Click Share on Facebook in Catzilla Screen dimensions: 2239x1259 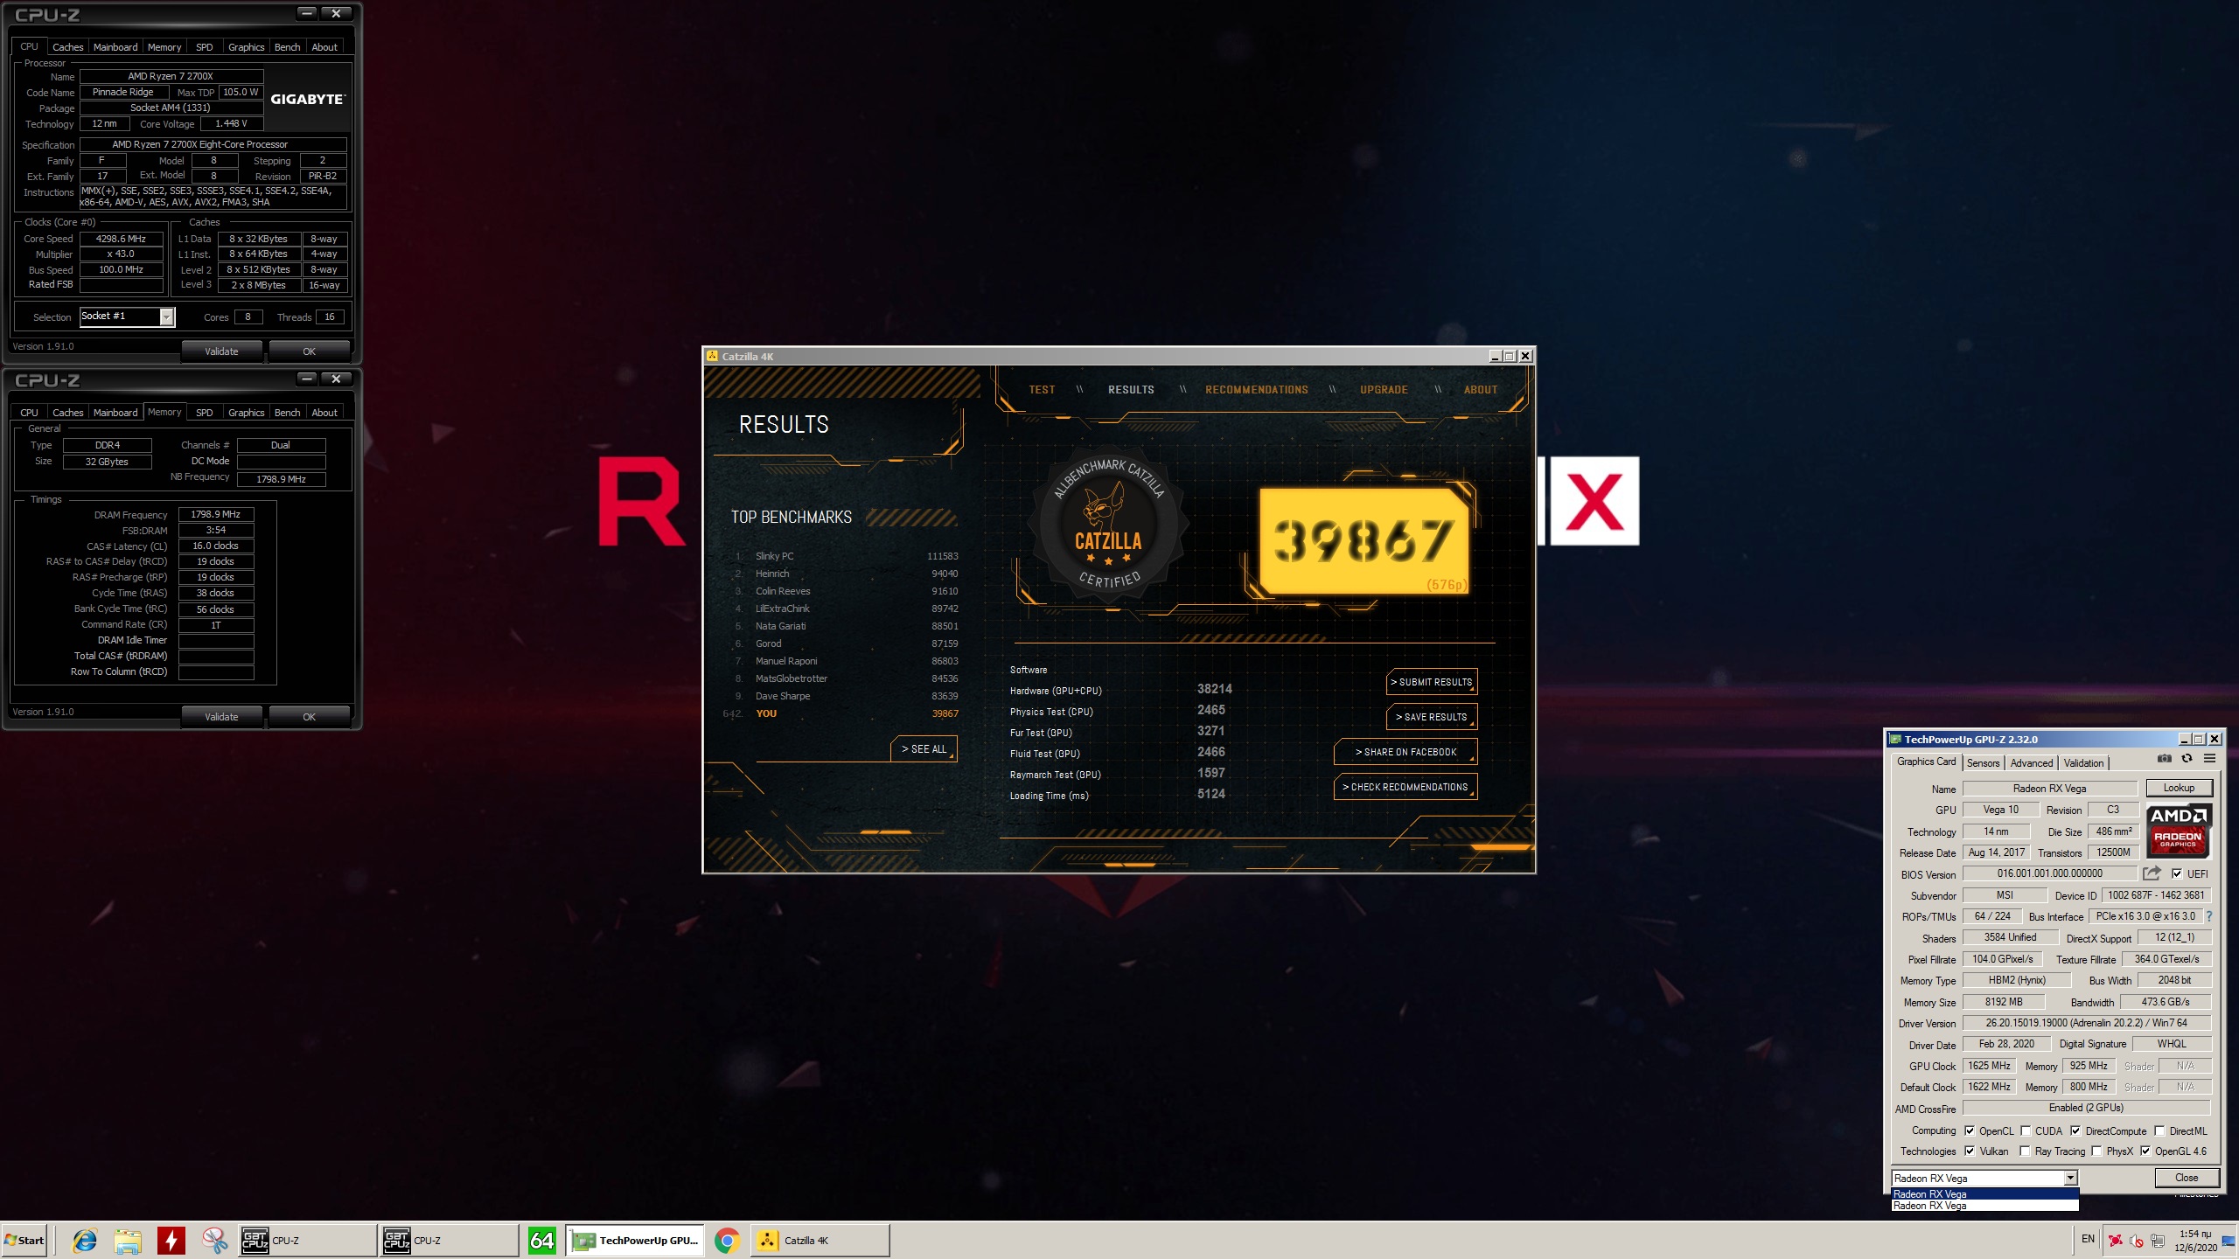1405,752
